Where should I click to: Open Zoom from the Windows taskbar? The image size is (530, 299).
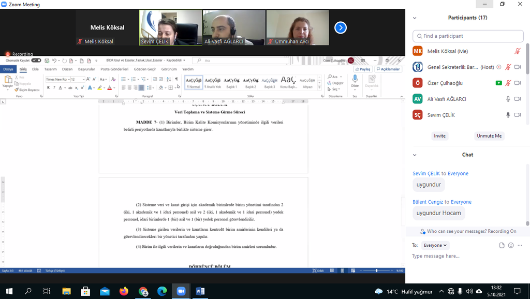[x=181, y=291]
